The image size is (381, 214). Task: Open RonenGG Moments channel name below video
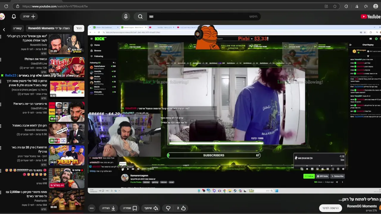point(362,206)
